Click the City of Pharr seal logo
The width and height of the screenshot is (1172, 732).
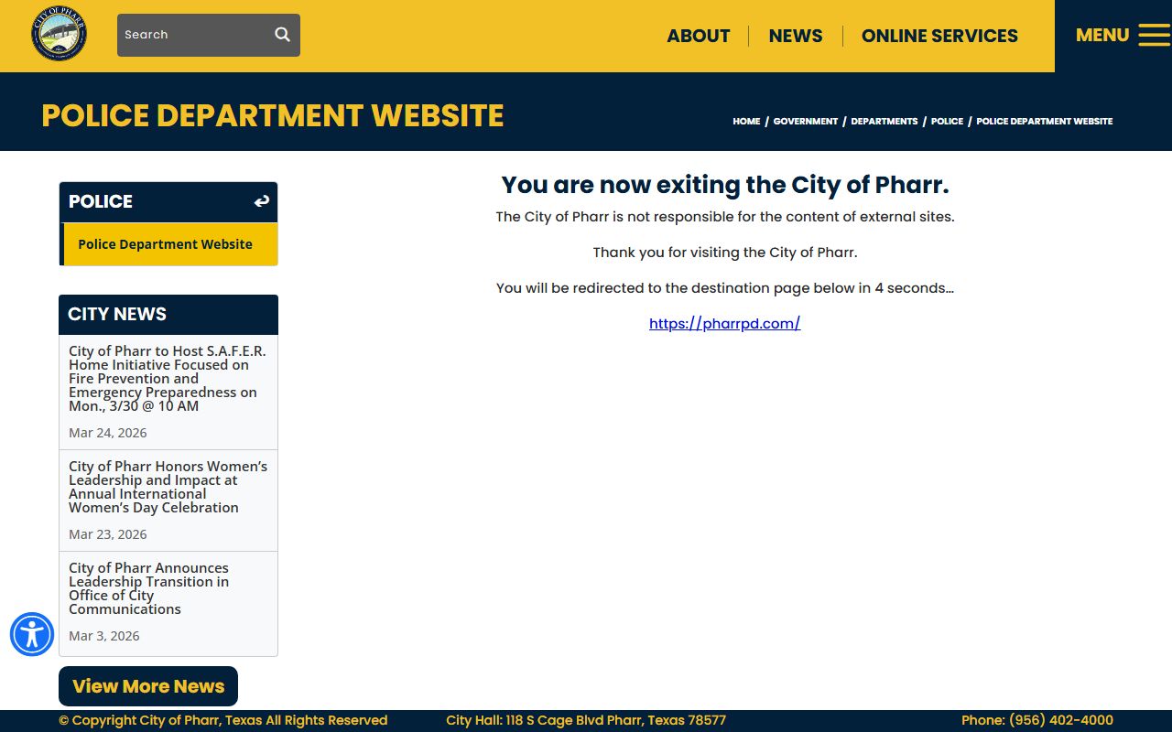coord(60,34)
